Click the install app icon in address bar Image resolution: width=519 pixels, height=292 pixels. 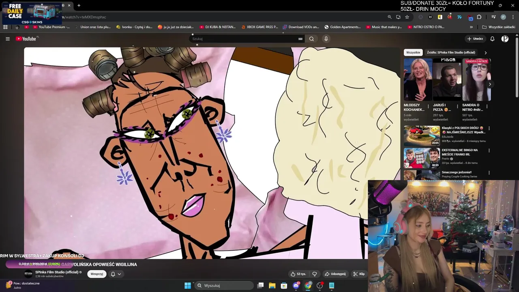(x=398, y=17)
